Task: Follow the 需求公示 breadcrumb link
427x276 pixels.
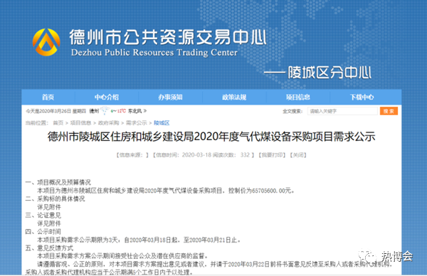Action: click(136, 123)
